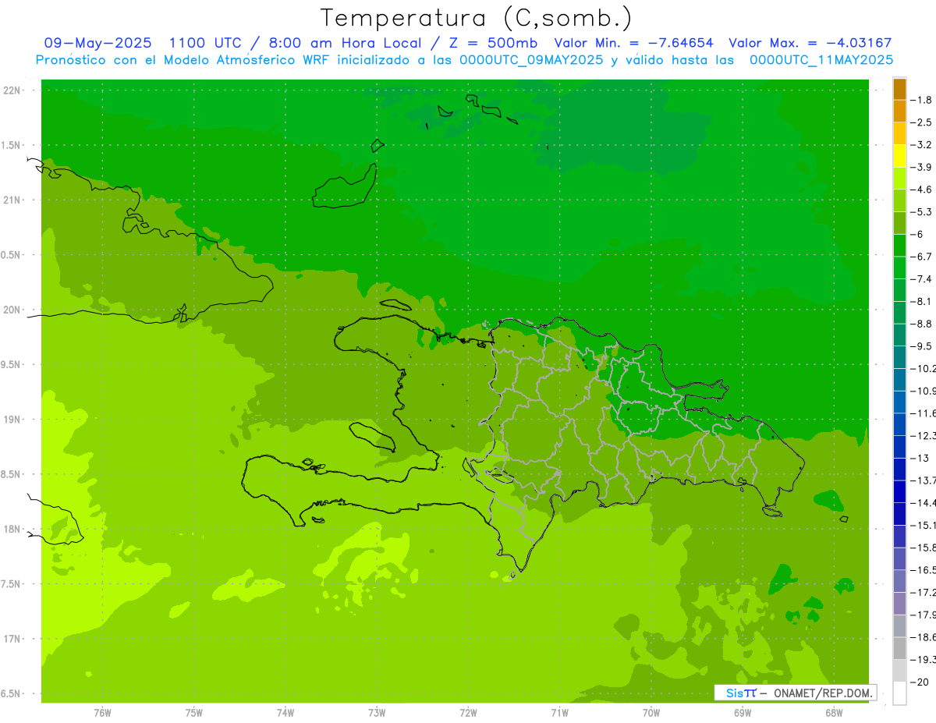Click the "69W" longitude label

point(743,713)
